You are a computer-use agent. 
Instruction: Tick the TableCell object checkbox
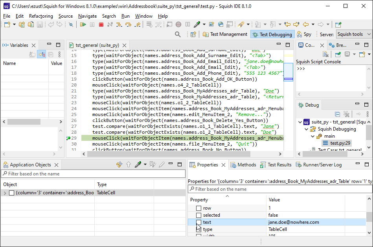pos(11,193)
